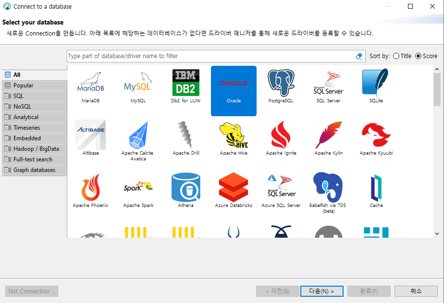Open the Timeseries category
Viewport: 444px width, 303px height.
point(35,128)
